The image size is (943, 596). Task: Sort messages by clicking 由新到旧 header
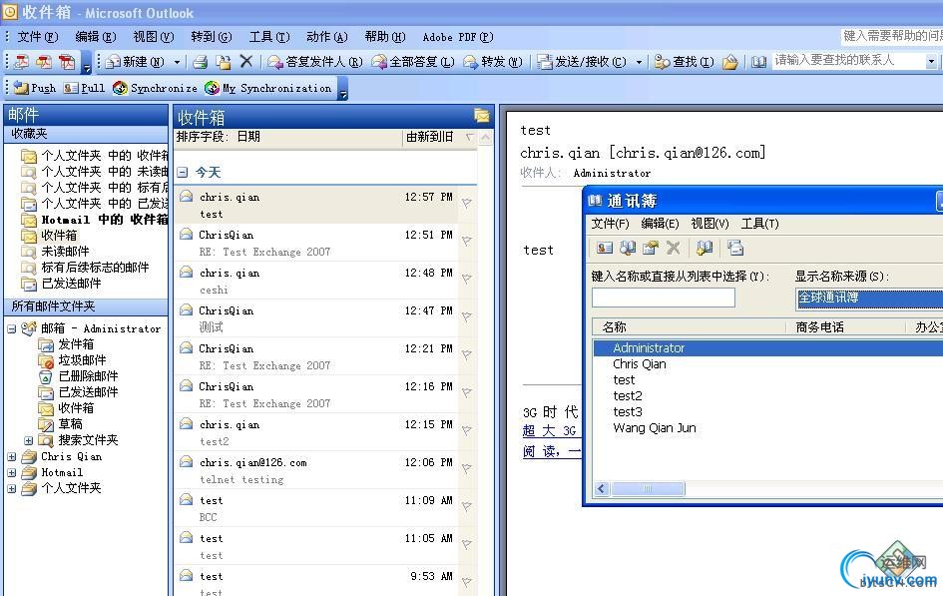pos(431,137)
